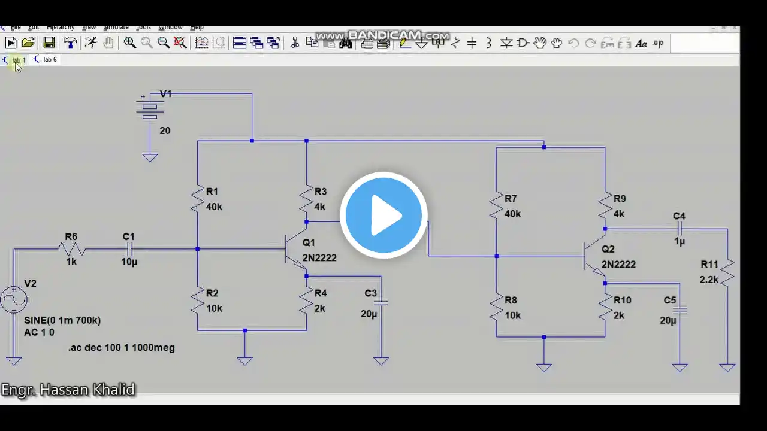Switch to the lab 1 tab
This screenshot has width=767, height=431.
(14, 60)
